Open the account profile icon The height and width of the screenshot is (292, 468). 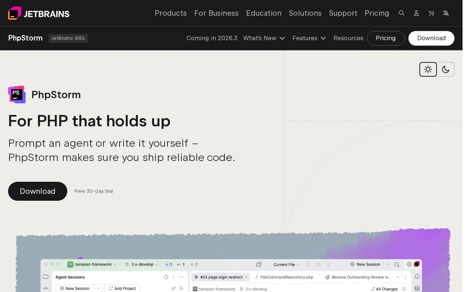[416, 13]
